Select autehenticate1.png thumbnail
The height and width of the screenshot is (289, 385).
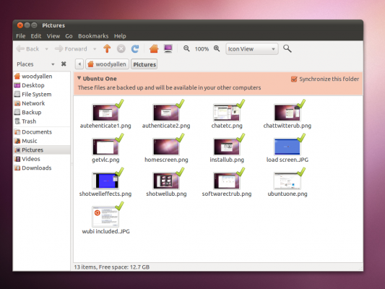[105, 113]
